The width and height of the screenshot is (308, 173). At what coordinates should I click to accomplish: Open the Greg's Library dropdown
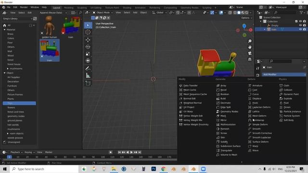pos(17,19)
